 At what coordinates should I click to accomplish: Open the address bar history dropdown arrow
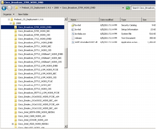point(123,8)
